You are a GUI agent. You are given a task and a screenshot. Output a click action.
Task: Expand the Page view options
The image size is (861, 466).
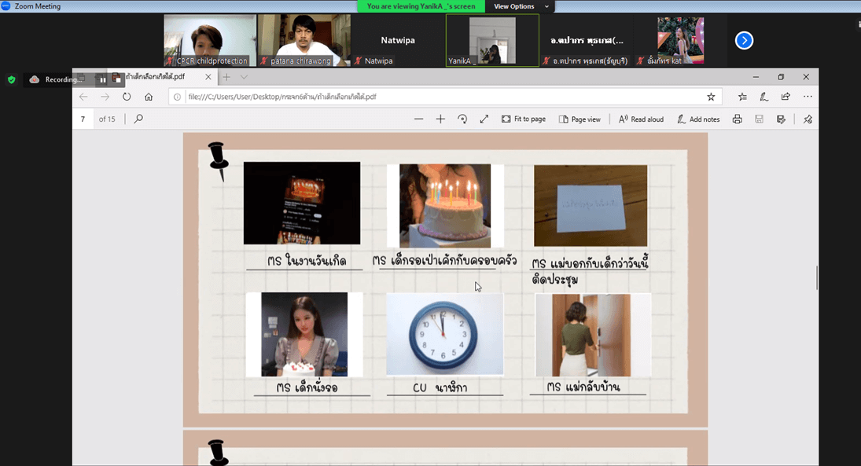coord(580,119)
